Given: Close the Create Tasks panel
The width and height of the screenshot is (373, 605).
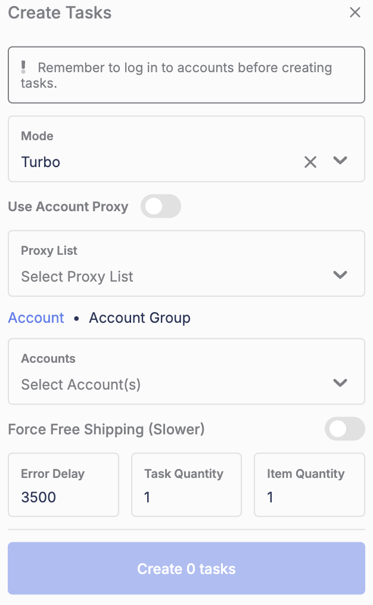Looking at the screenshot, I should pyautogui.click(x=355, y=13).
